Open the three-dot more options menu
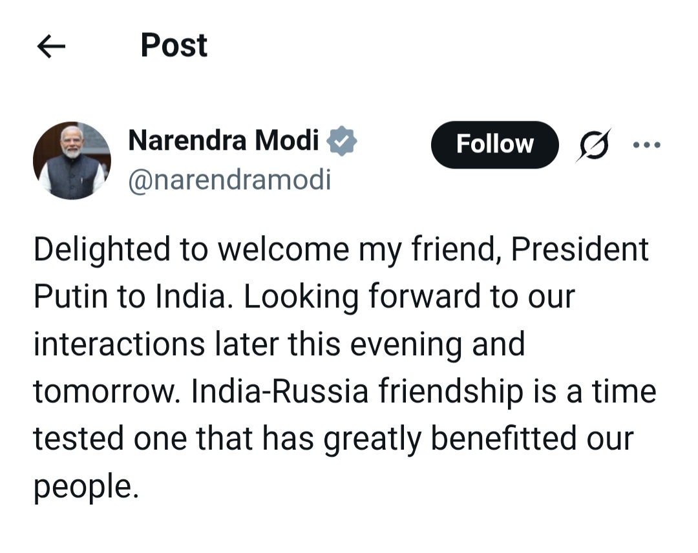 point(646,145)
